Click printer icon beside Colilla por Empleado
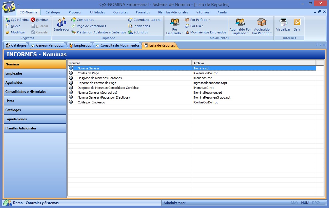Viewport: 329px width, 208px height. (71, 102)
